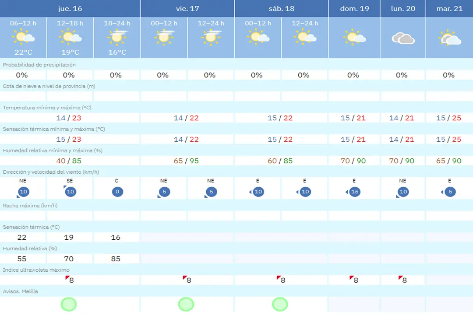Screen dimensions: 473x315
Task: Click the UV index 8 for dom. 19
Action: click(x=354, y=280)
